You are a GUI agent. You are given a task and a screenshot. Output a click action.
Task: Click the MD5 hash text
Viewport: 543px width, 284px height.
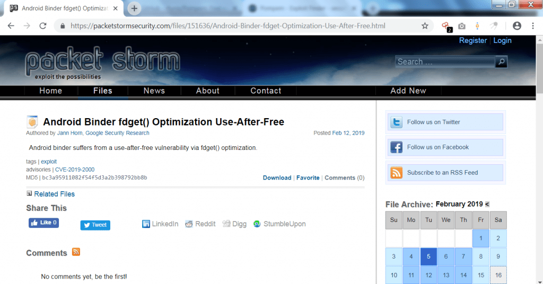pos(94,178)
